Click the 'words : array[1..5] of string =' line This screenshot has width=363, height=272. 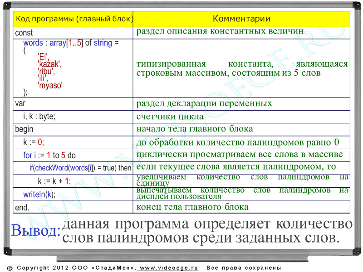(x=71, y=43)
